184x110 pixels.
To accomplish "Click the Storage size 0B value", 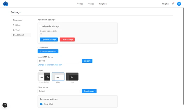I will click(41, 34).
